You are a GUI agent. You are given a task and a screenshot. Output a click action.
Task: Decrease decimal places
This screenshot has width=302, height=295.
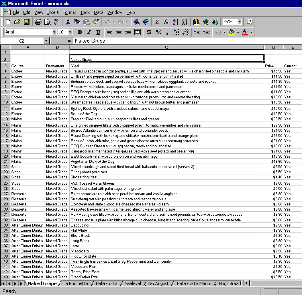[186, 32]
